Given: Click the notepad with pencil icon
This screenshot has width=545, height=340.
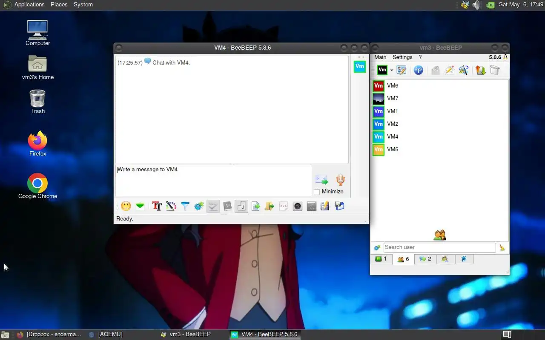Looking at the screenshot, I should coord(325,206).
